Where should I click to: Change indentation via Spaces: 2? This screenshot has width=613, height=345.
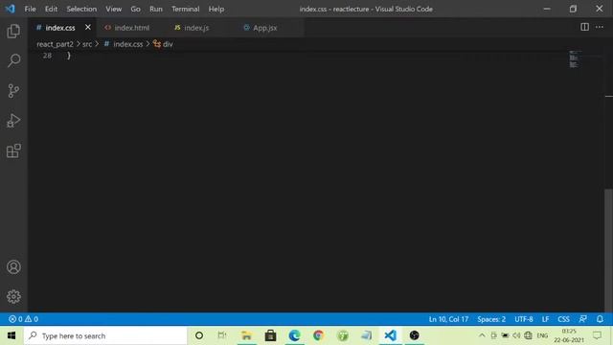491,319
